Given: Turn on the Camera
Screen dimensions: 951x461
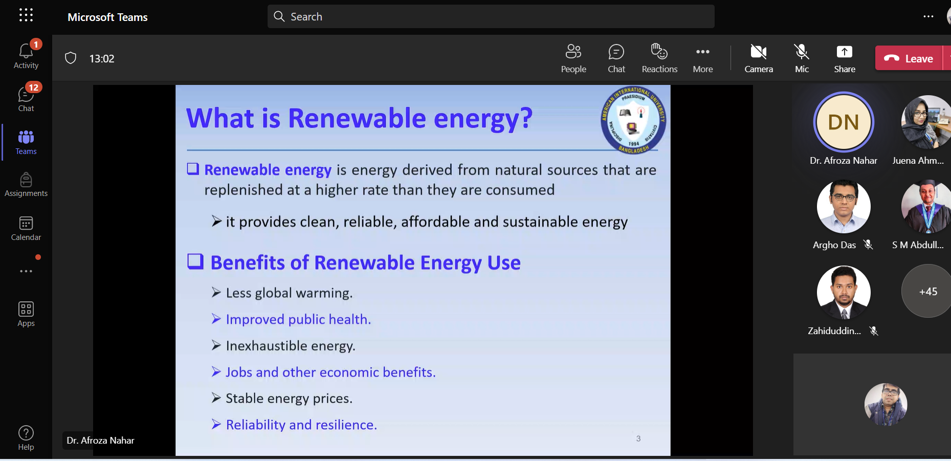Looking at the screenshot, I should tap(758, 58).
